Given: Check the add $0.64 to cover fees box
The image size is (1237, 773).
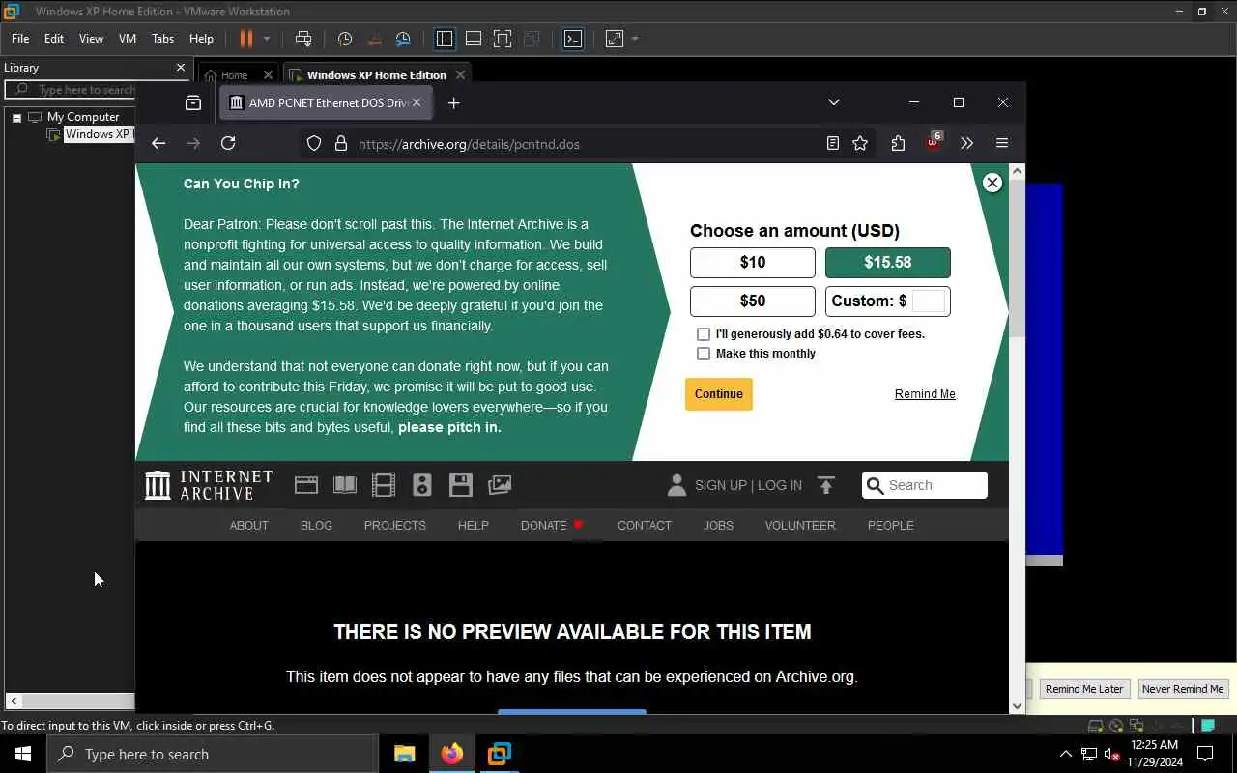Looking at the screenshot, I should [x=704, y=334].
